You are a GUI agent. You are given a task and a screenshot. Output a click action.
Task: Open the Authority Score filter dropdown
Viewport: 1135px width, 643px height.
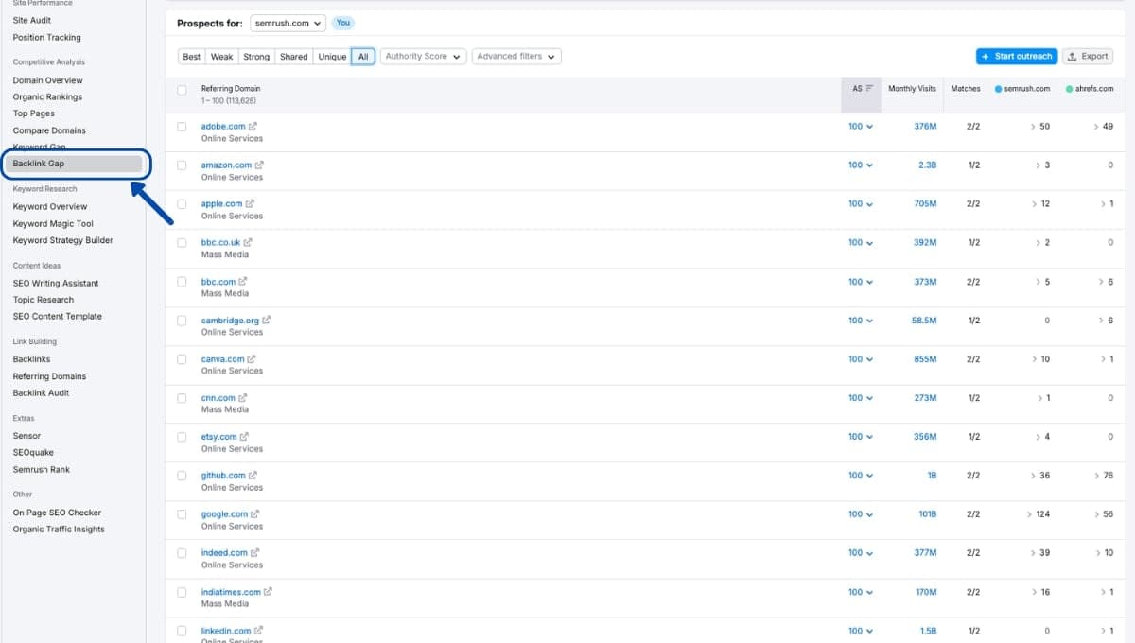tap(424, 57)
